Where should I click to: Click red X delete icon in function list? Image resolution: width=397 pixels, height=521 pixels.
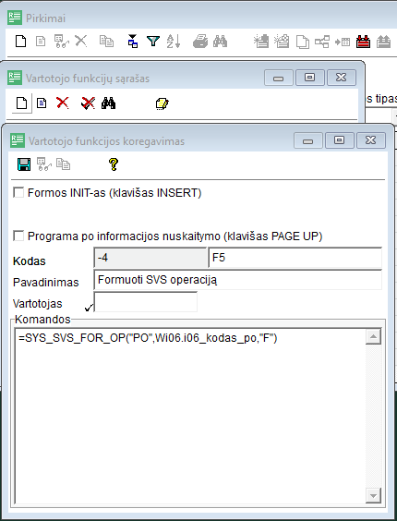pos(63,103)
